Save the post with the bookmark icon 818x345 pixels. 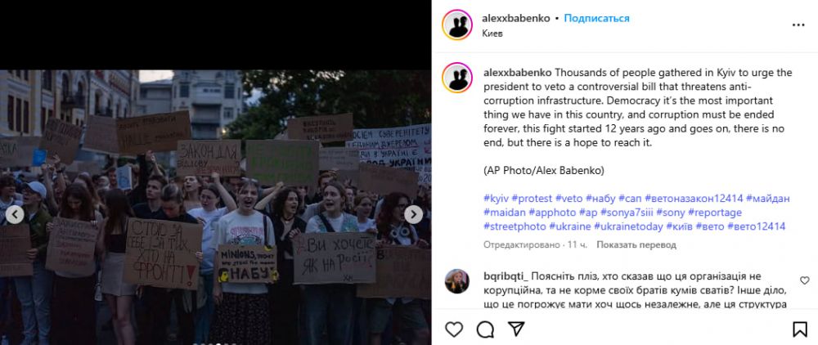(x=800, y=329)
